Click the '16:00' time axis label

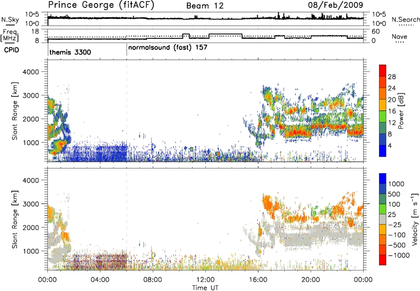tap(258, 280)
